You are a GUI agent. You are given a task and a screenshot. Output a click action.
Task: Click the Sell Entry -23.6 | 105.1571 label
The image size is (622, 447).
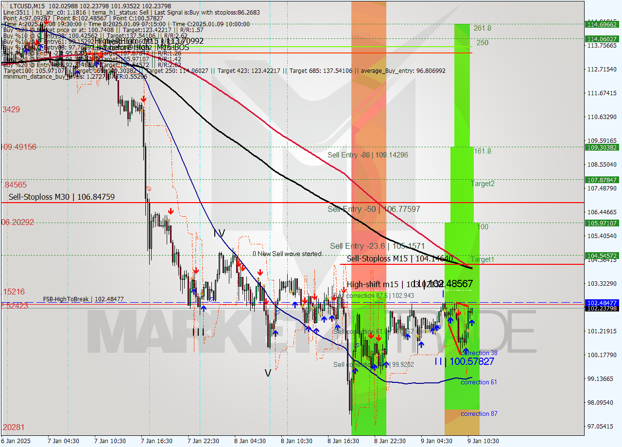click(377, 246)
